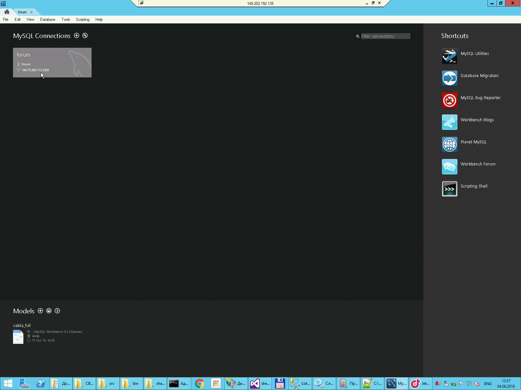The image size is (521, 390).
Task: Open the Planet MySQL globe icon
Action: point(449,145)
